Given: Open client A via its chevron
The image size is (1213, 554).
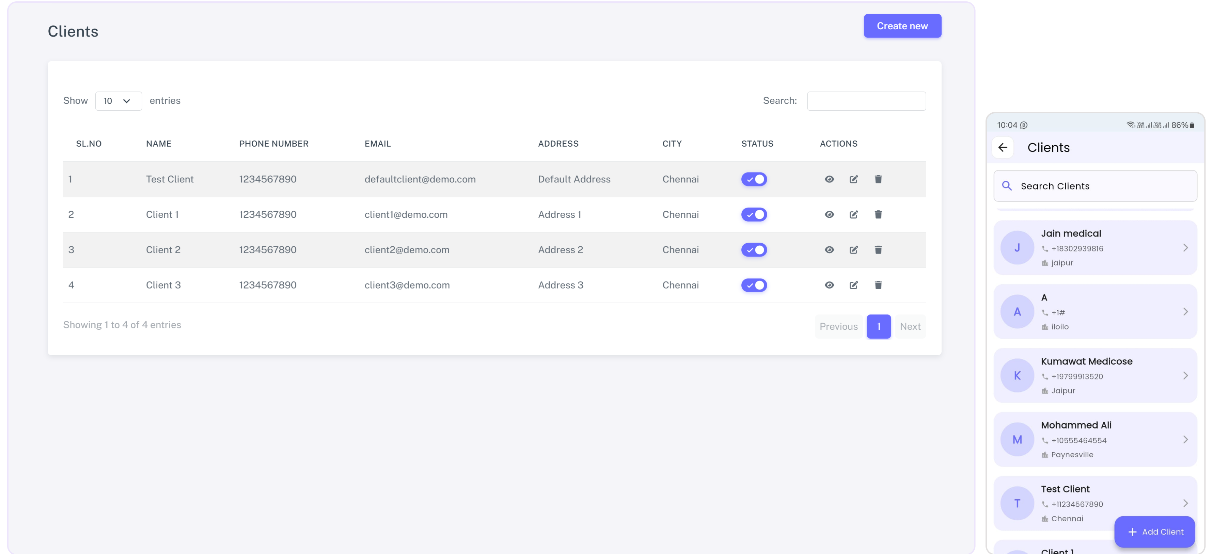Looking at the screenshot, I should tap(1185, 312).
